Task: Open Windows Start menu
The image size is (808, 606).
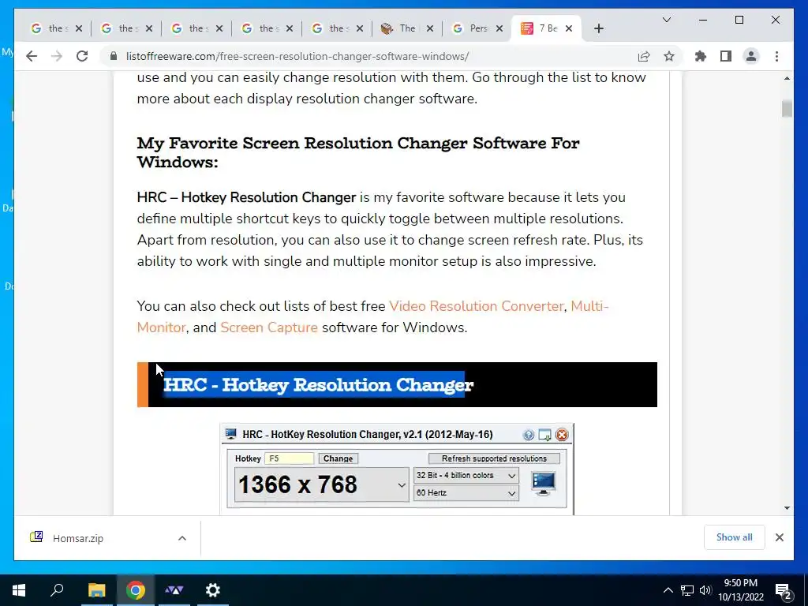Action: (x=19, y=590)
